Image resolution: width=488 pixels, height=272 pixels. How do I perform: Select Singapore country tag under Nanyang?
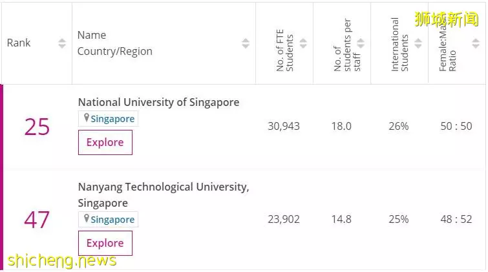(112, 220)
